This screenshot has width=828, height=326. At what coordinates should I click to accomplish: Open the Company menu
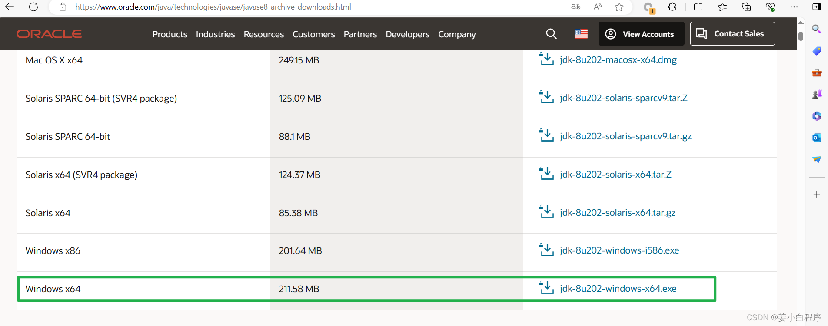(x=457, y=34)
